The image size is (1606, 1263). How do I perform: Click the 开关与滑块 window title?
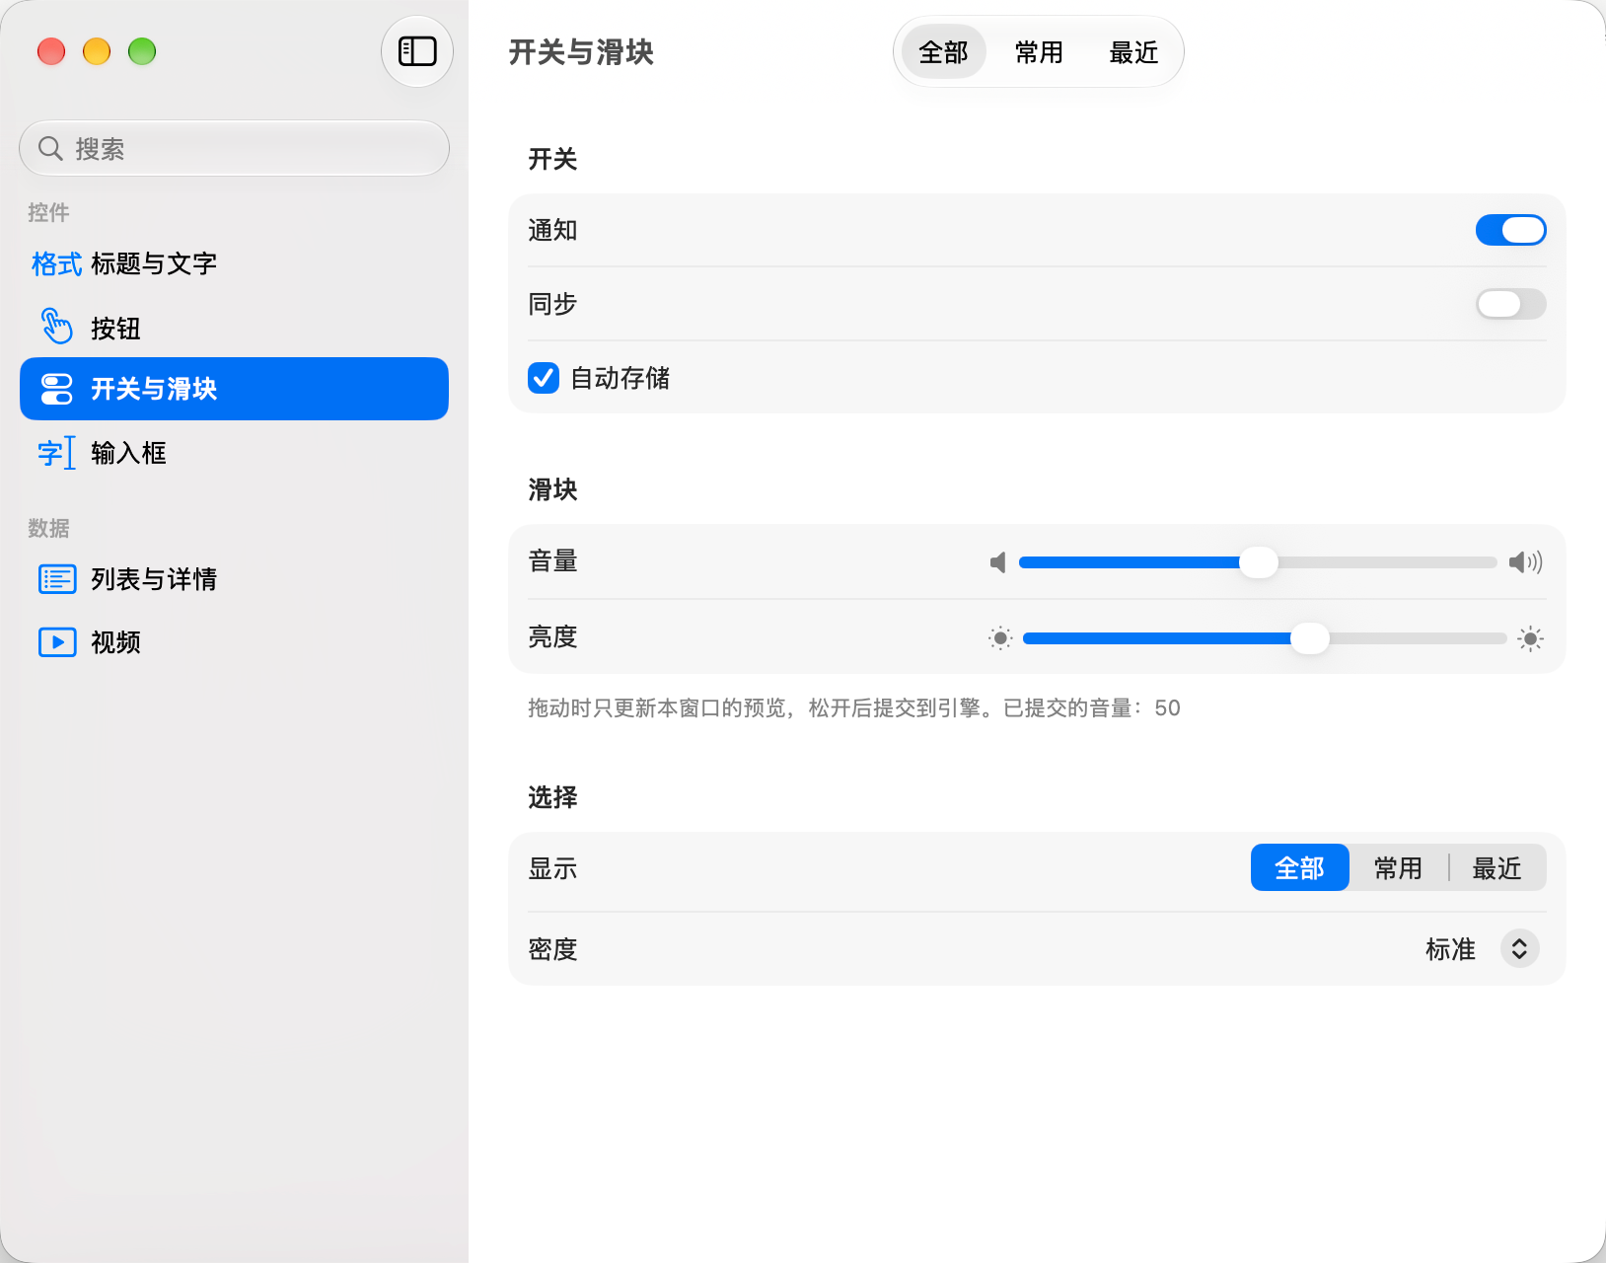pos(581,52)
